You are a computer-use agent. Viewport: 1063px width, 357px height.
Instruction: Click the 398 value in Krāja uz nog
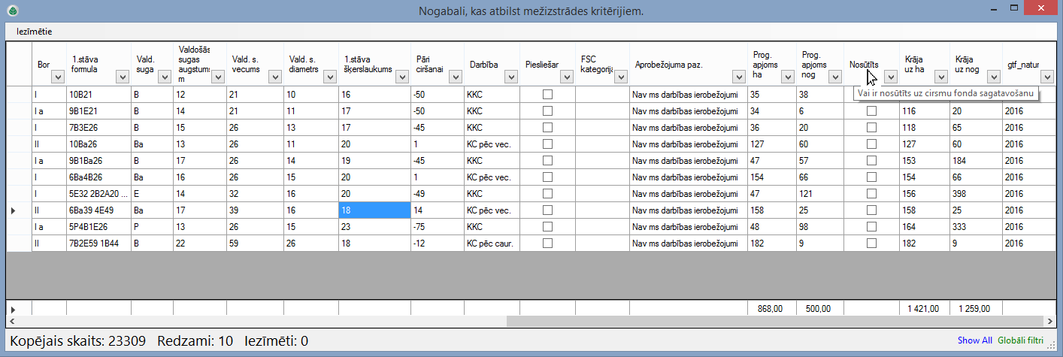tap(975, 194)
